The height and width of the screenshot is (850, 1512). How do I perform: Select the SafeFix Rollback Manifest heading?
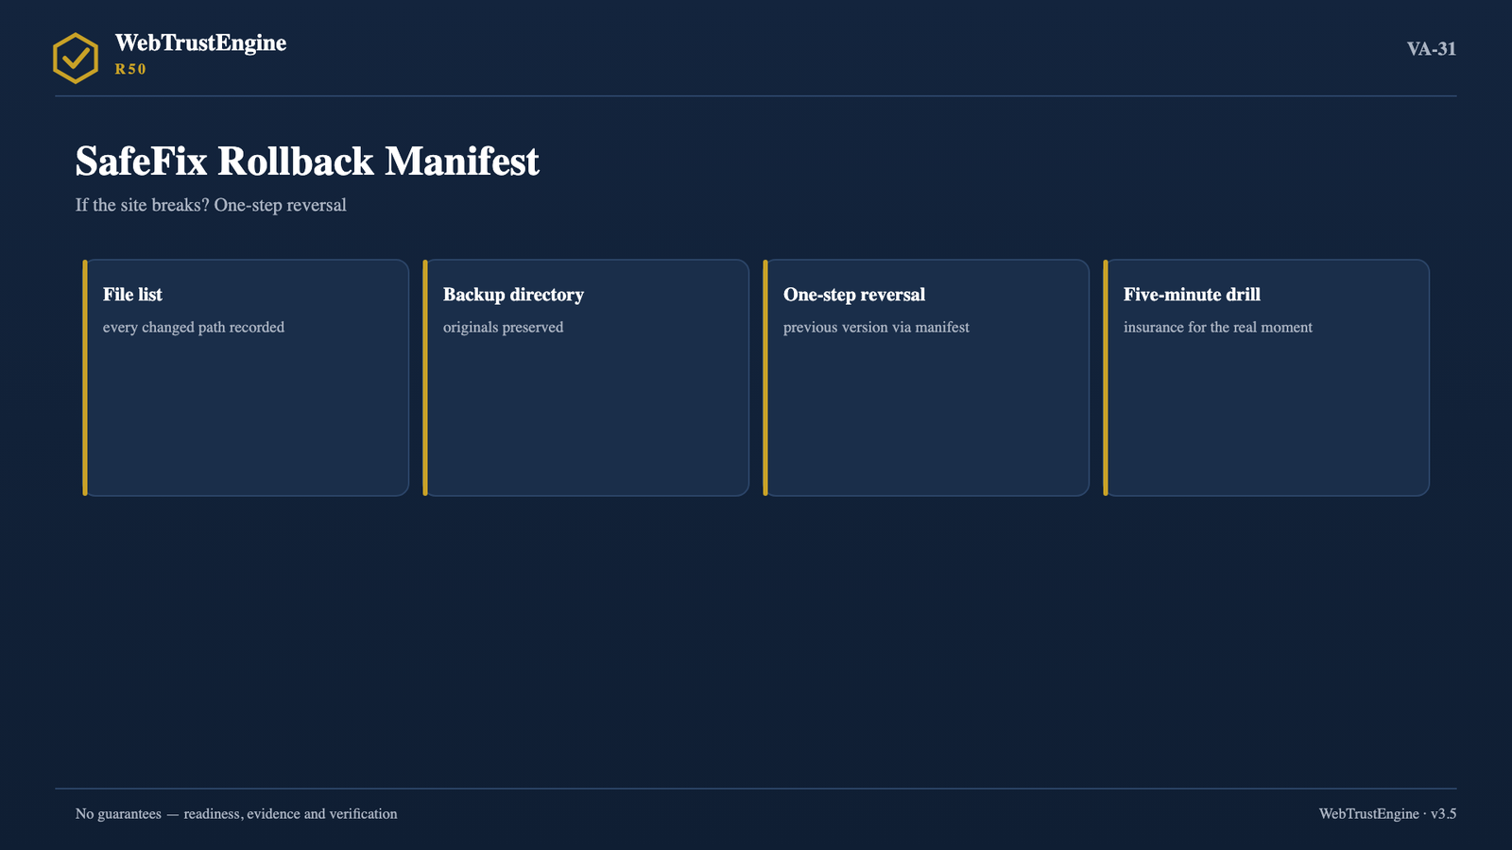[x=307, y=161]
